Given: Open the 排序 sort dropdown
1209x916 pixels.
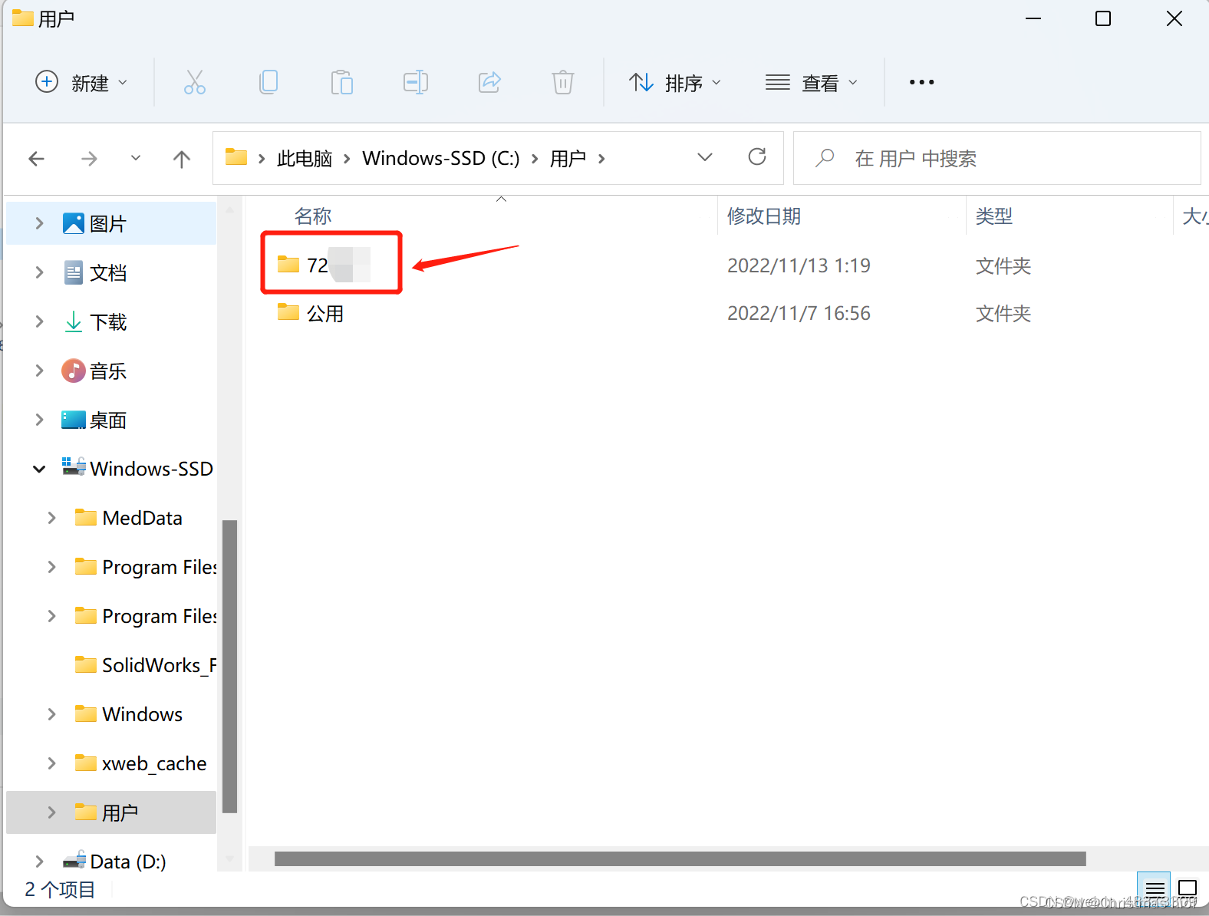Looking at the screenshot, I should click(x=675, y=82).
